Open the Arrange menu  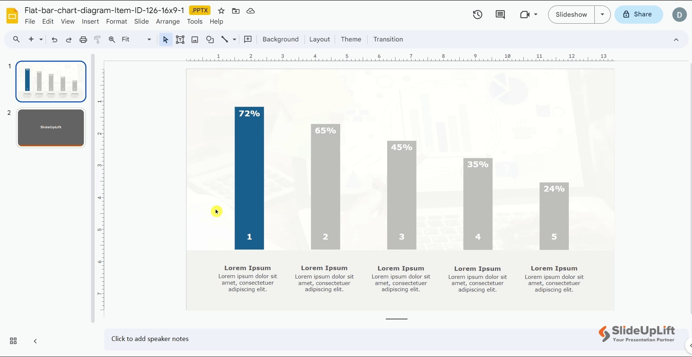click(x=168, y=21)
